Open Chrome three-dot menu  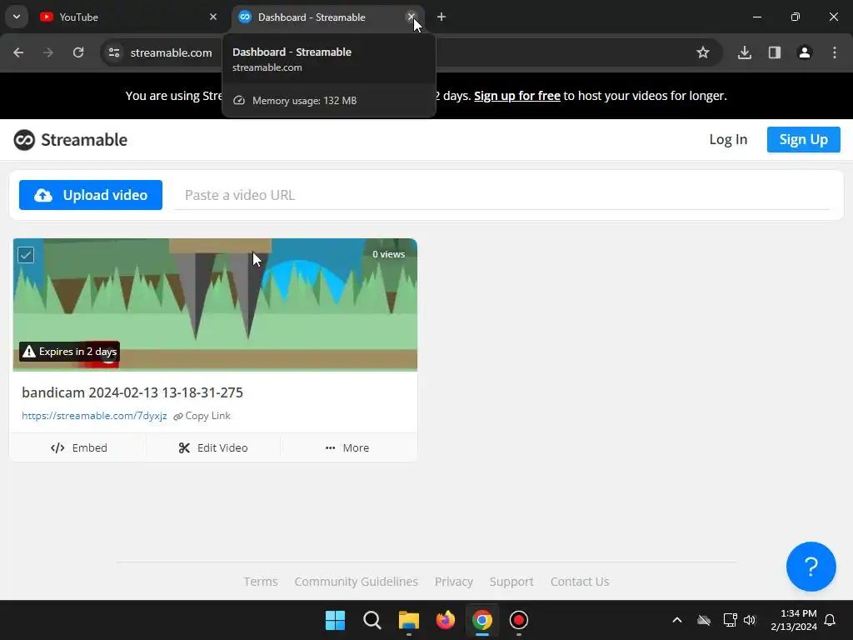[835, 52]
